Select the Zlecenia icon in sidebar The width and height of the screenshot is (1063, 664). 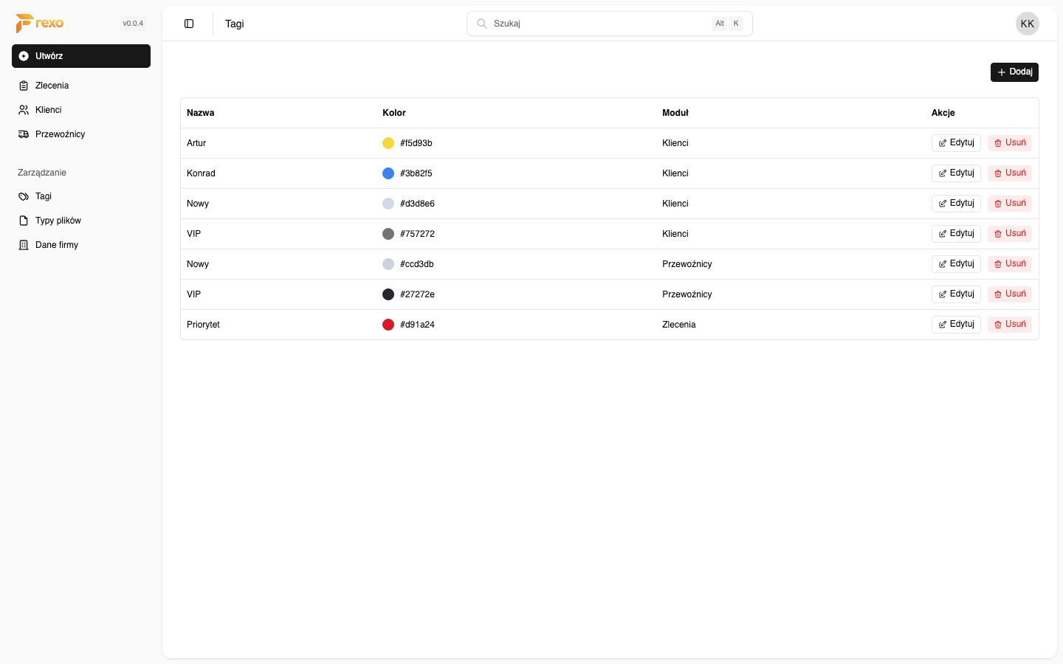click(x=23, y=86)
